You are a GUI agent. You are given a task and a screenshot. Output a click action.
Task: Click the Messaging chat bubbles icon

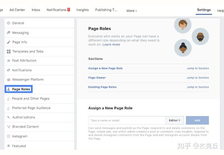coord(9,33)
